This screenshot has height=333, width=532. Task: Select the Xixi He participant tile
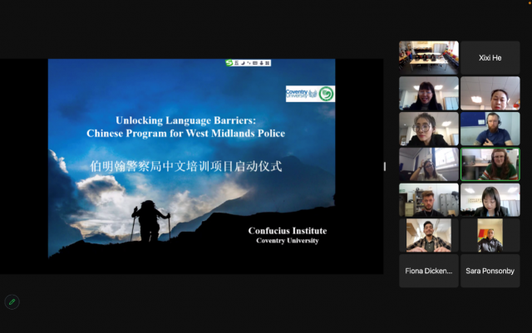point(490,57)
